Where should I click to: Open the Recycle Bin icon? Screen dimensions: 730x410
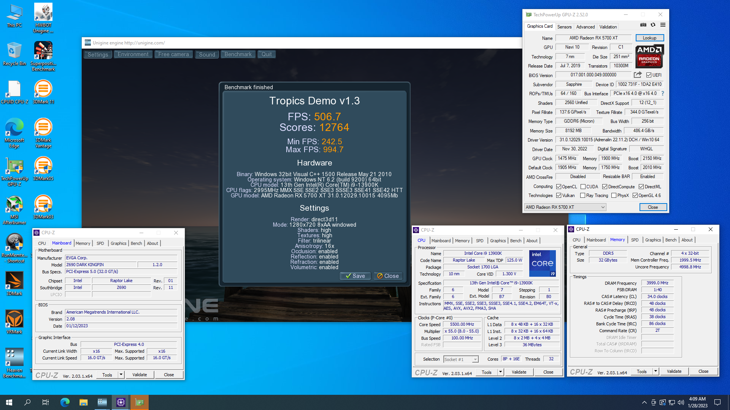coord(14,54)
